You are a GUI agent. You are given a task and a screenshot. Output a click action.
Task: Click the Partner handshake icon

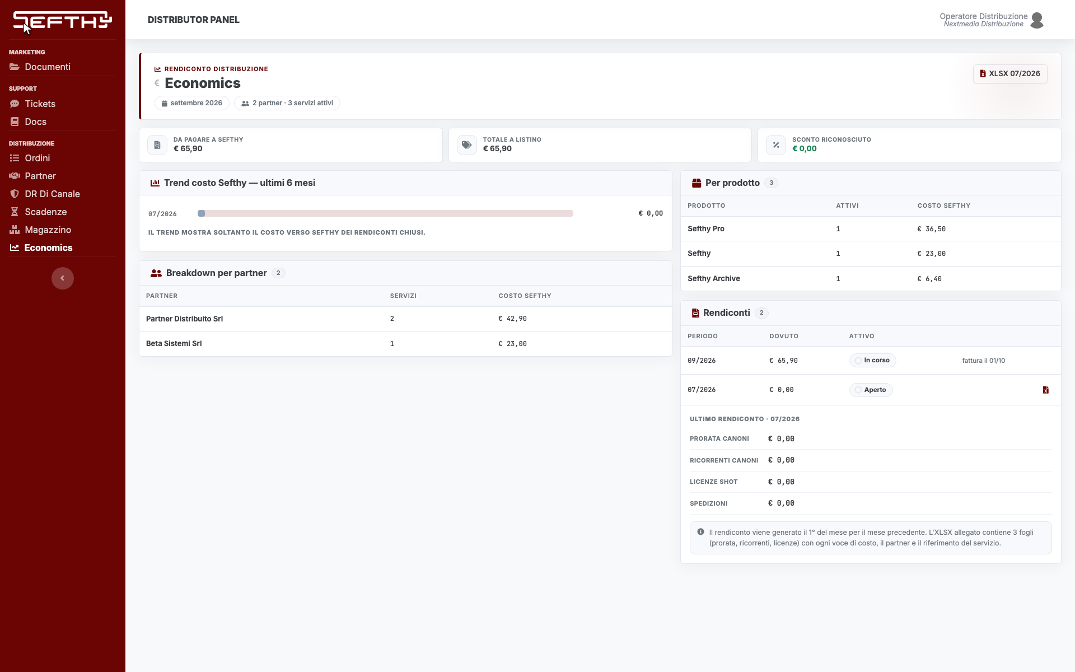(15, 176)
